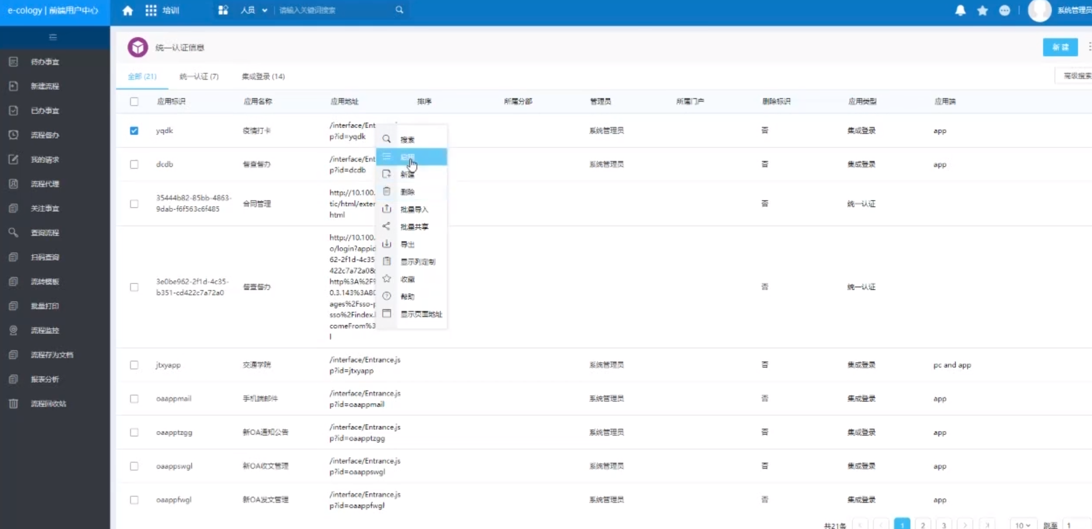Check the 合同管理 row checkbox
The image size is (1092, 529).
pyautogui.click(x=134, y=203)
